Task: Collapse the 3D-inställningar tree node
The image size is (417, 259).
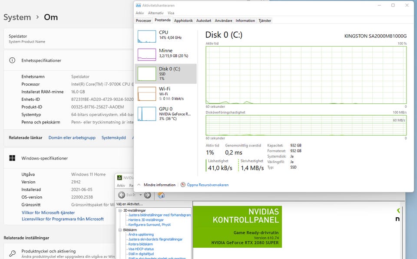Action: (x=120, y=211)
